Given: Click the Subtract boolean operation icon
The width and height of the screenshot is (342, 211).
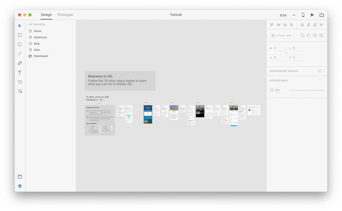Looking at the screenshot, I should point(309,35).
